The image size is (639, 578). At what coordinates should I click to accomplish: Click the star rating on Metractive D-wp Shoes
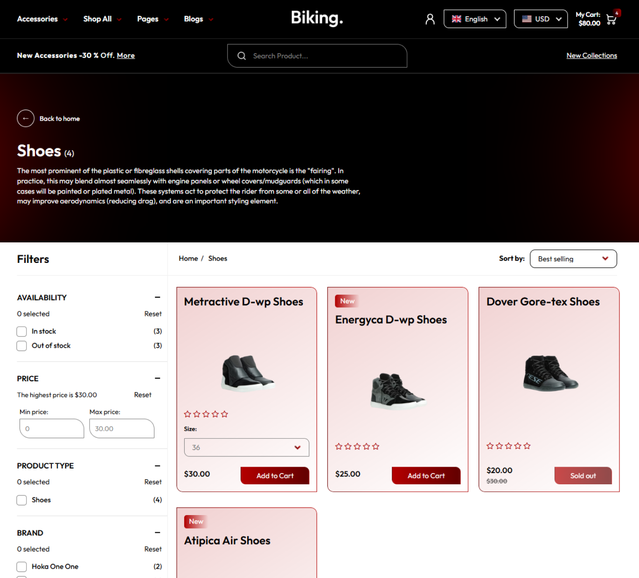point(206,414)
